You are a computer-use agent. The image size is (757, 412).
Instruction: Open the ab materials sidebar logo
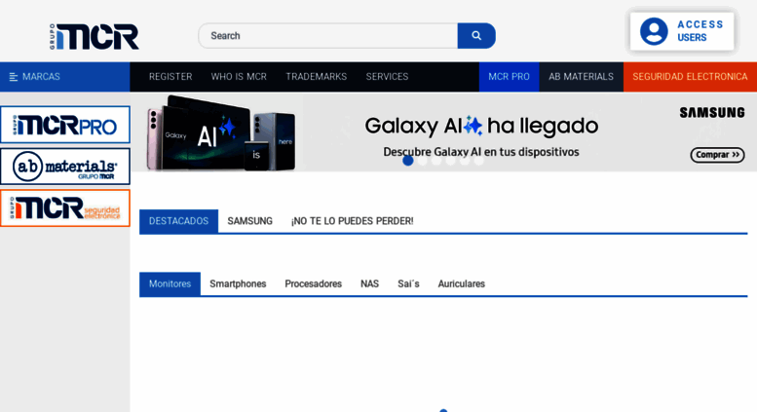(65, 167)
